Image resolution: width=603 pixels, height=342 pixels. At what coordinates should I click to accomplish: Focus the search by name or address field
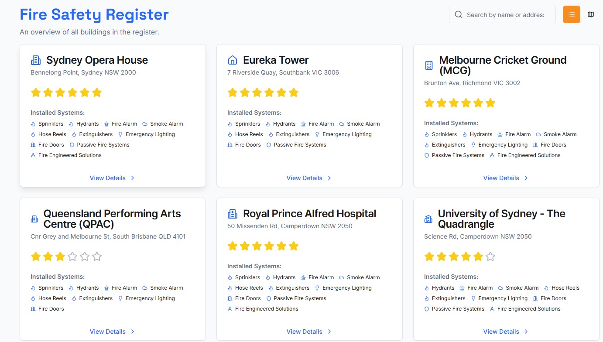[x=505, y=15]
